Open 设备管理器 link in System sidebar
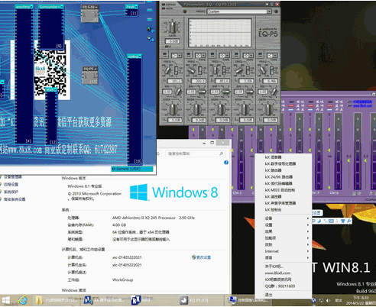 pyautogui.click(x=12, y=176)
